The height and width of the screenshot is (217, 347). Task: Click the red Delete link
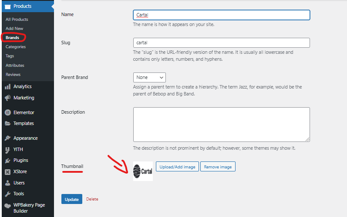(92, 199)
